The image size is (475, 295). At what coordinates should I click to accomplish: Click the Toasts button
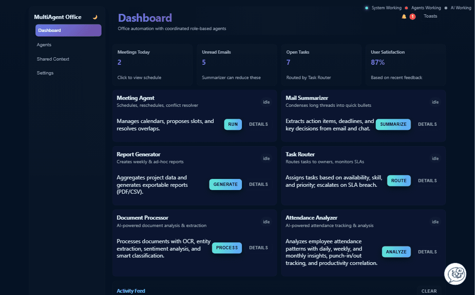(430, 16)
